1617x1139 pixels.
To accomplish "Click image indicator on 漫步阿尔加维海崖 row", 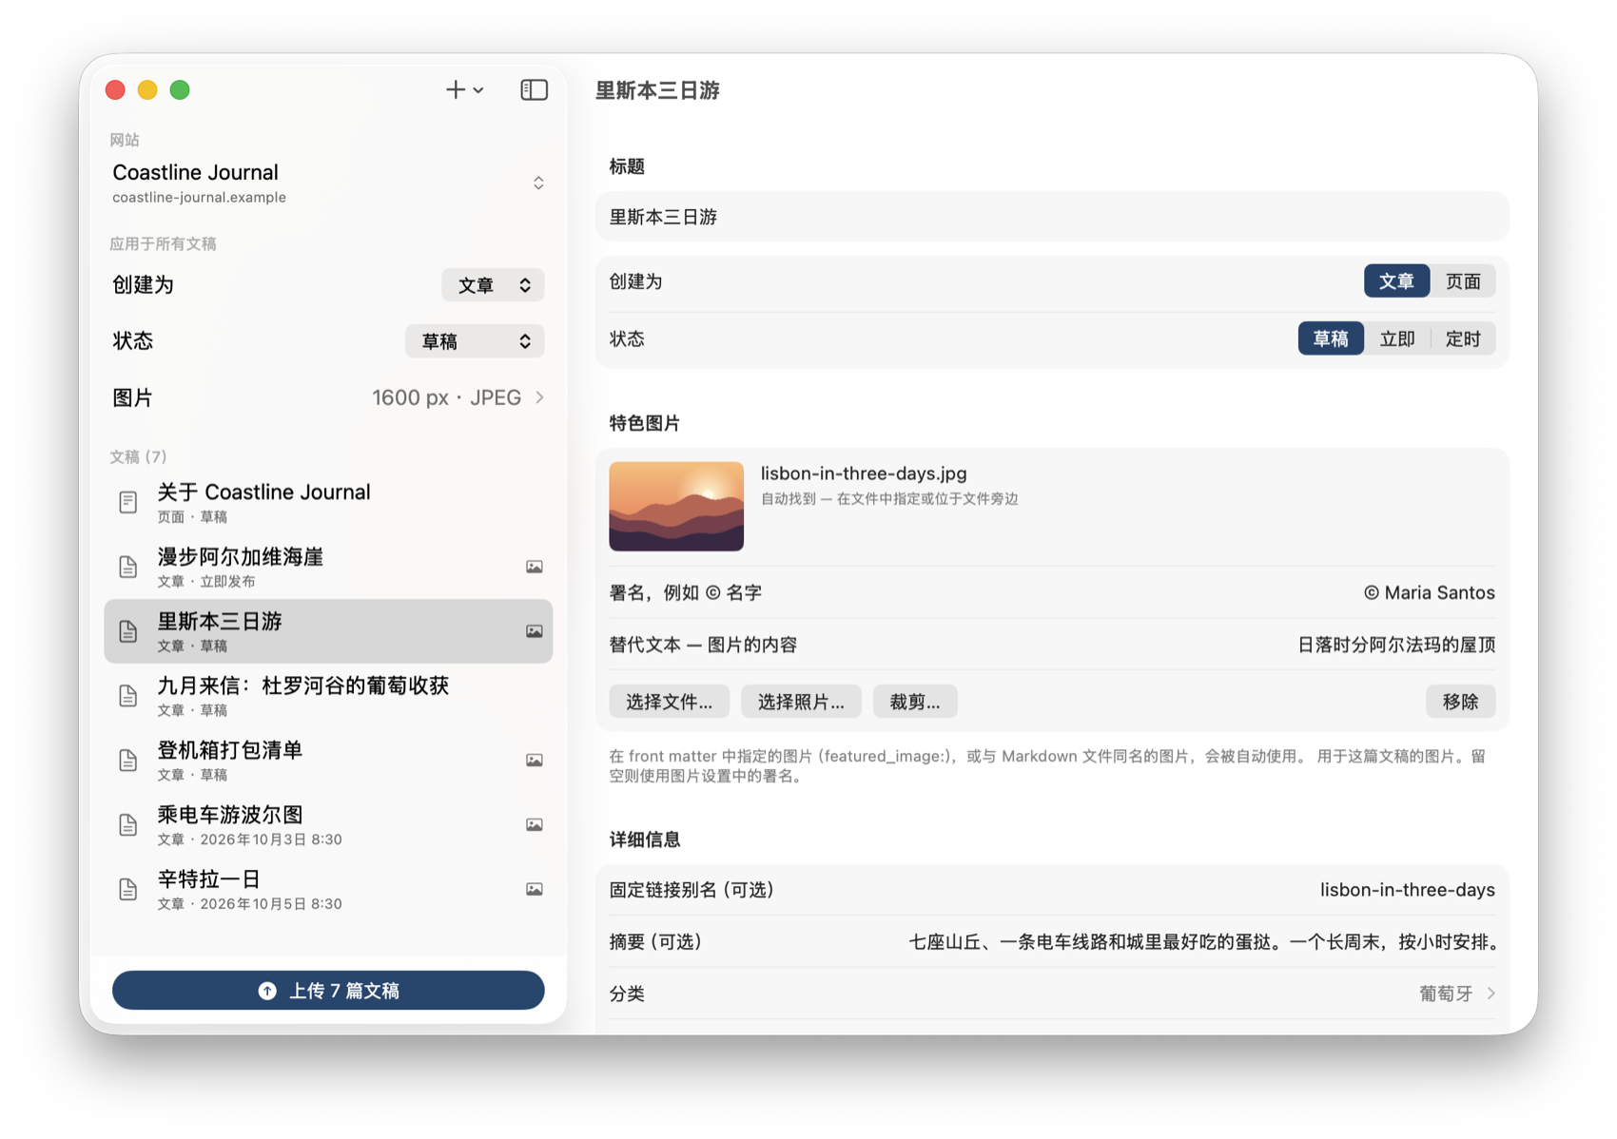I will click(535, 567).
